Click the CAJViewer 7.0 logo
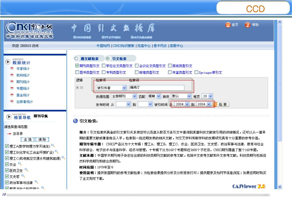The image size is (292, 198). pyautogui.click(x=249, y=186)
